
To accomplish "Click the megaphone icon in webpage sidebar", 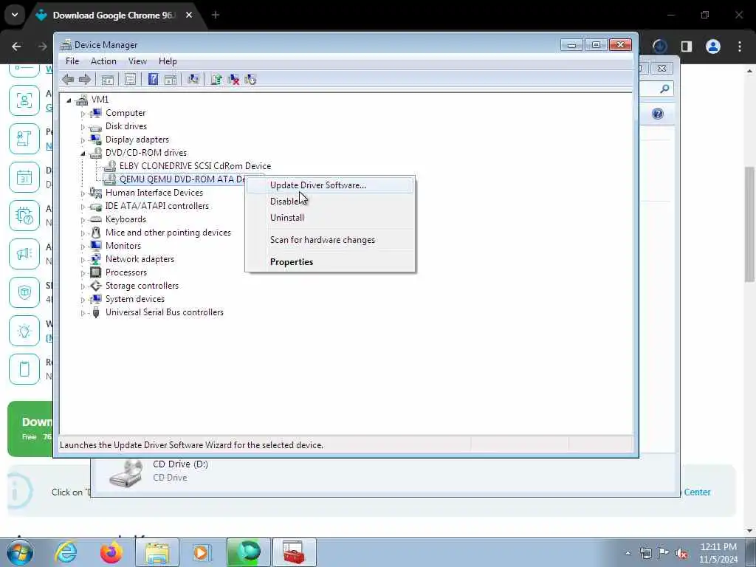I will coord(24,254).
